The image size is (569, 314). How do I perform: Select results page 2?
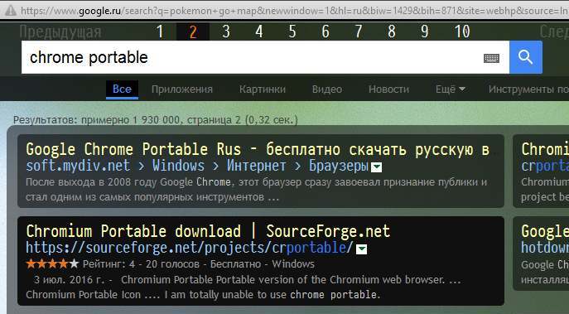click(x=193, y=31)
